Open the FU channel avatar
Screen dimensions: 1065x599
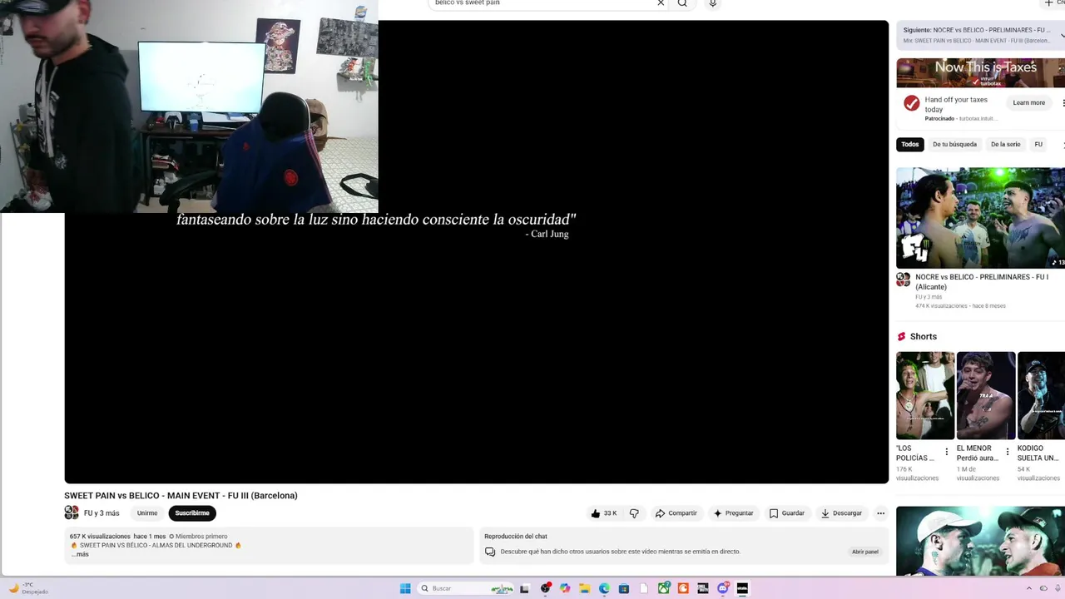pos(72,512)
